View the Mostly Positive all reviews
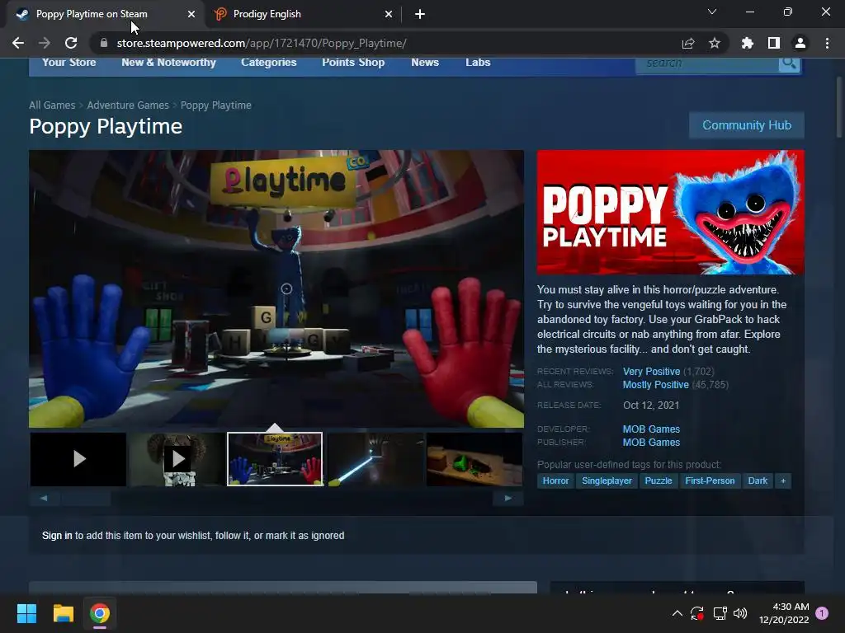The image size is (845, 633). click(x=655, y=385)
